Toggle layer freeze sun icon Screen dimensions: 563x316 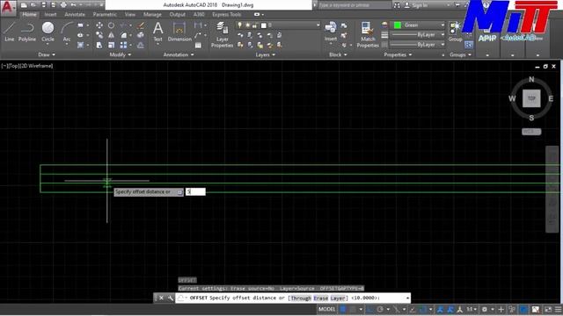[247, 25]
